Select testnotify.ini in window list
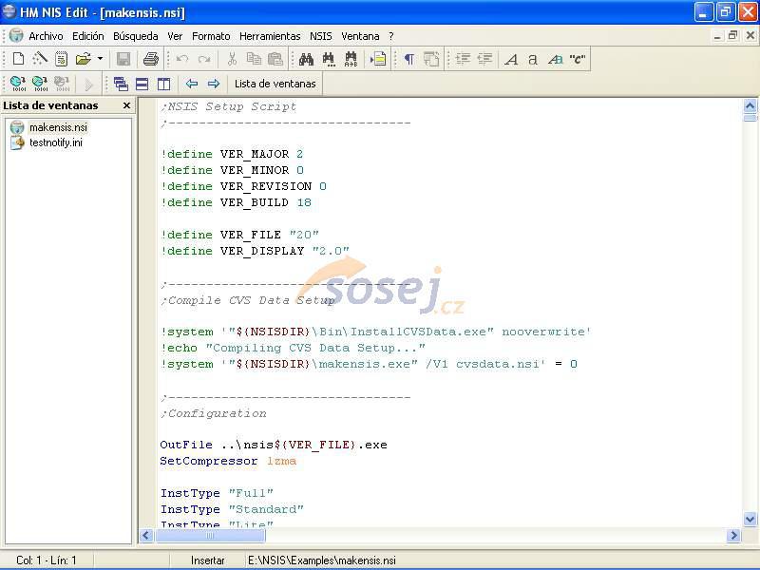The width and height of the screenshot is (760, 570). (x=56, y=142)
